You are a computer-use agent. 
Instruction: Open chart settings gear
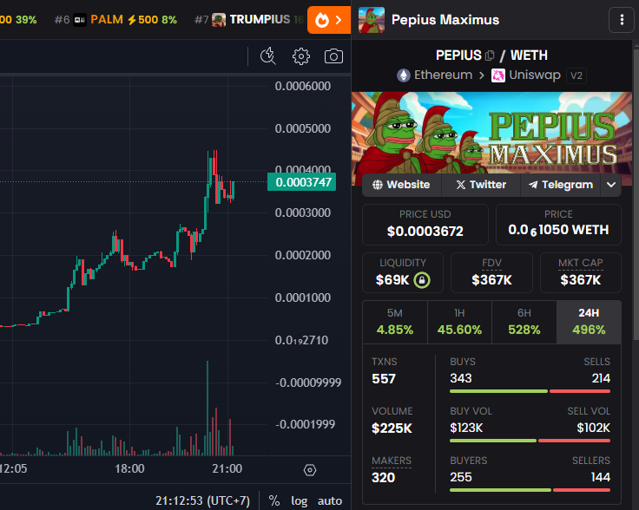click(x=300, y=56)
